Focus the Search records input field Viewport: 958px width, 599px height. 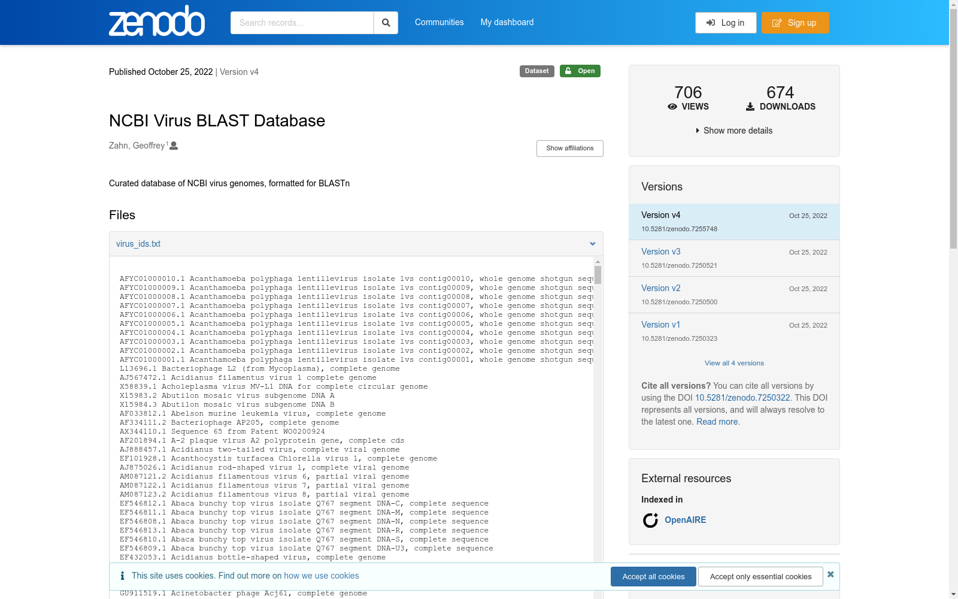pos(302,23)
